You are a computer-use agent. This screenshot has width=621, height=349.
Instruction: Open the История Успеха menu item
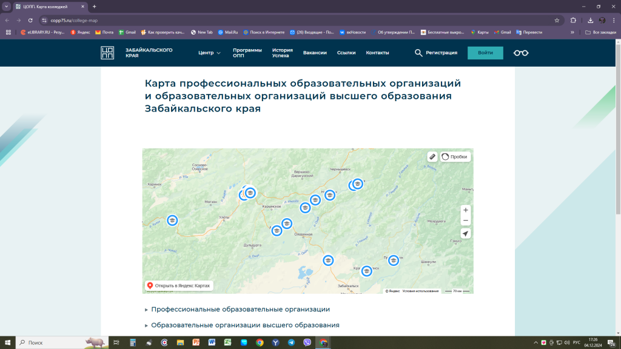(283, 53)
